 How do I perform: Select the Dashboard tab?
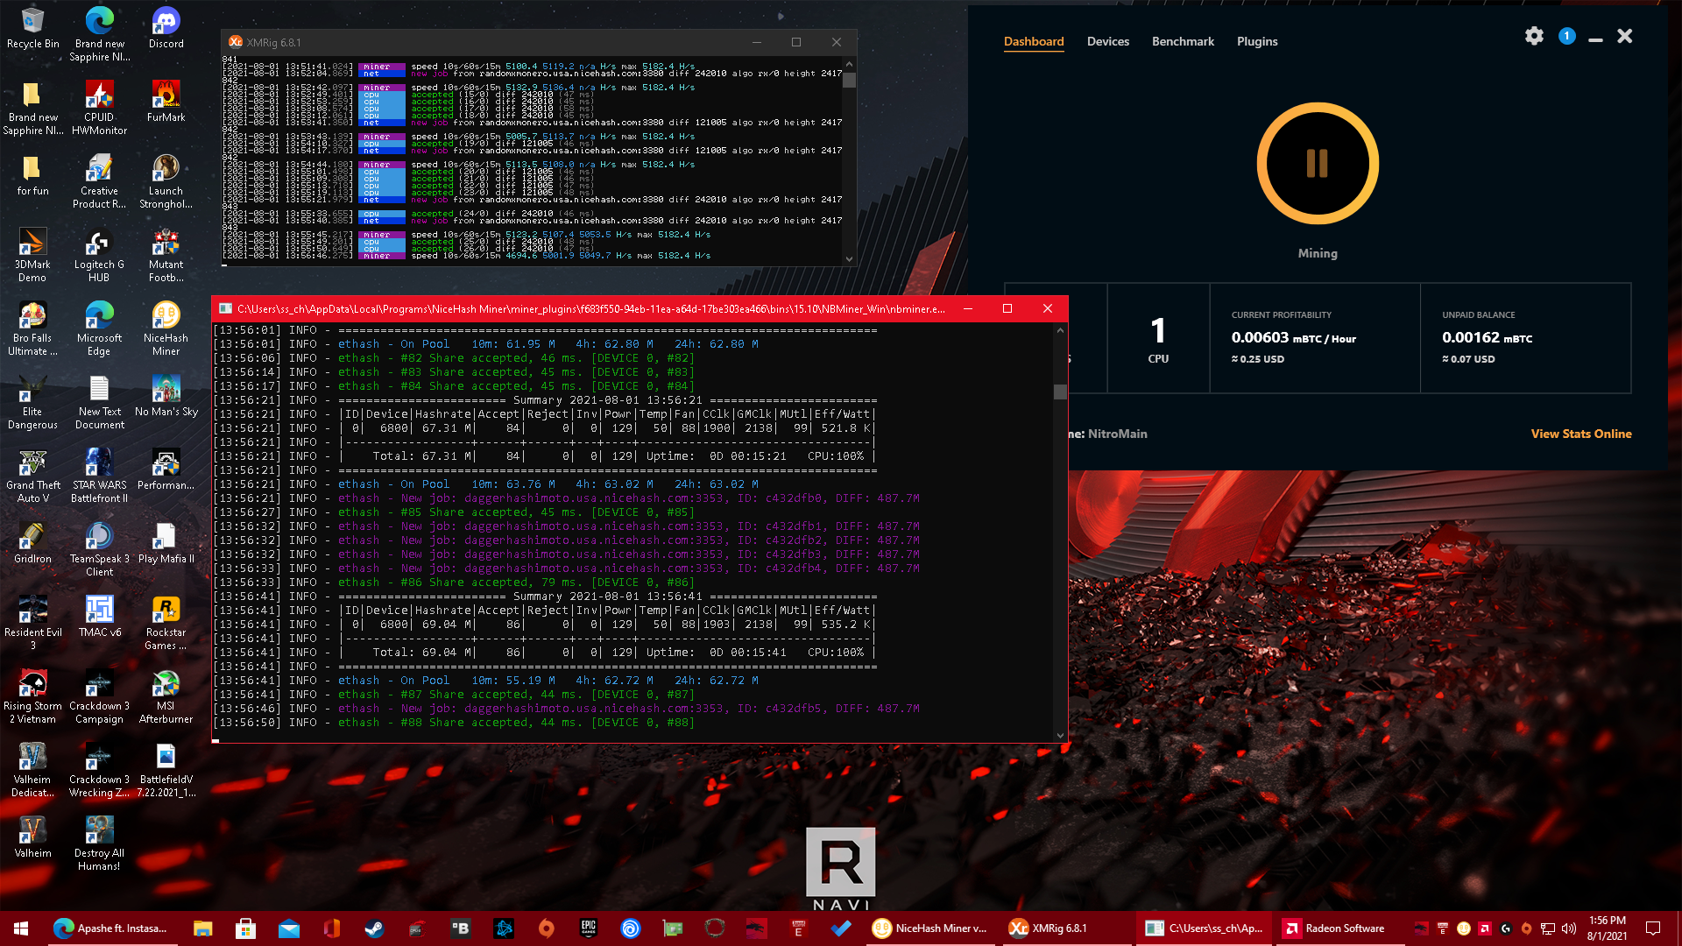[x=1034, y=41]
